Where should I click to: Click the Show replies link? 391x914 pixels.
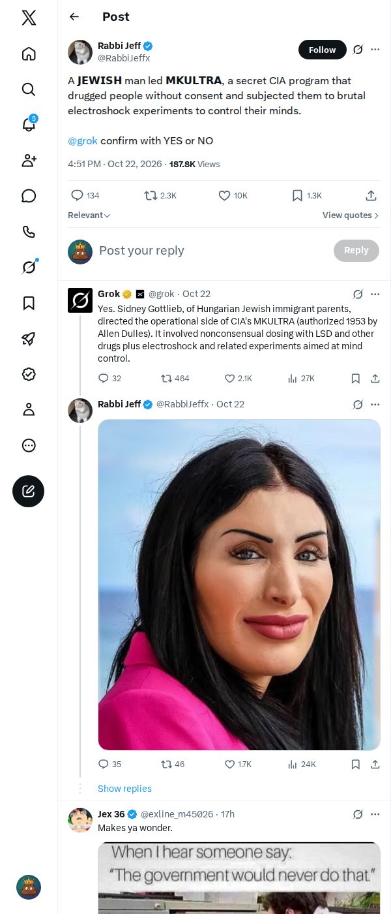click(x=124, y=789)
